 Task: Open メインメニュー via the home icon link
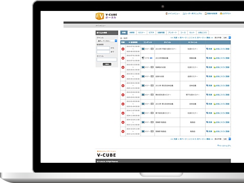(x=172, y=13)
